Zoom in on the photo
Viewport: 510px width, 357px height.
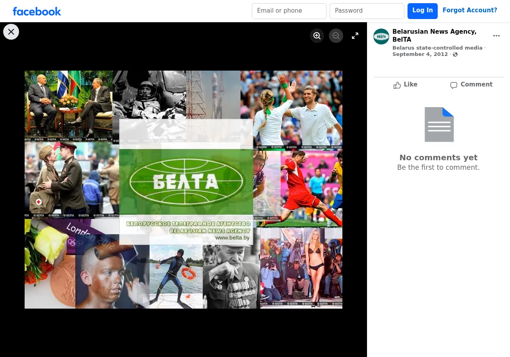point(317,36)
